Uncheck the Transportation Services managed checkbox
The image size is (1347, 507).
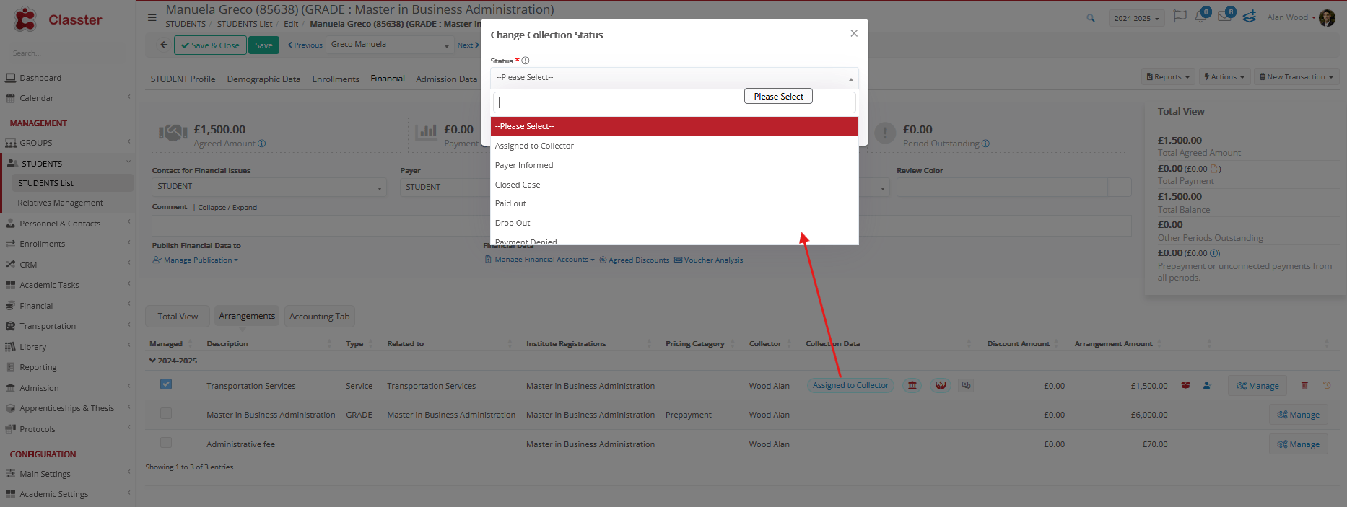point(166,384)
